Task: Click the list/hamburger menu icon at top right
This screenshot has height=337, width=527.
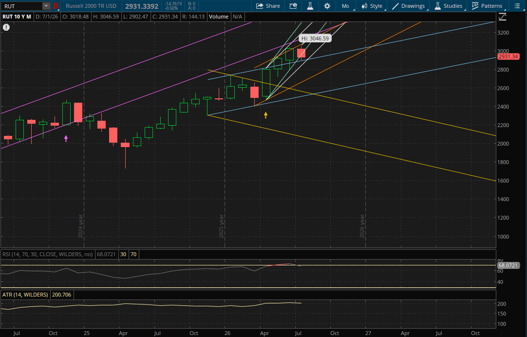Action: point(517,6)
